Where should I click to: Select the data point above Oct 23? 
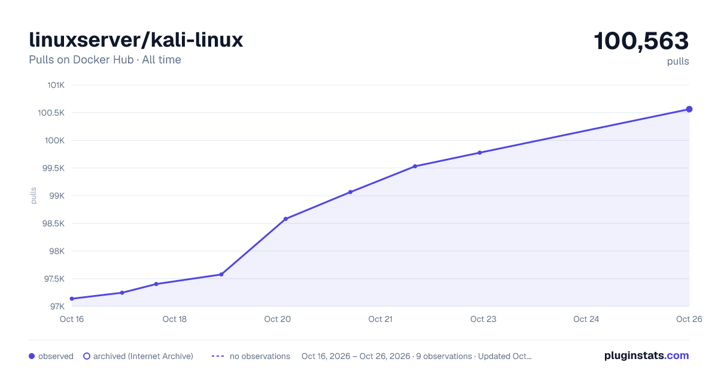coord(480,153)
